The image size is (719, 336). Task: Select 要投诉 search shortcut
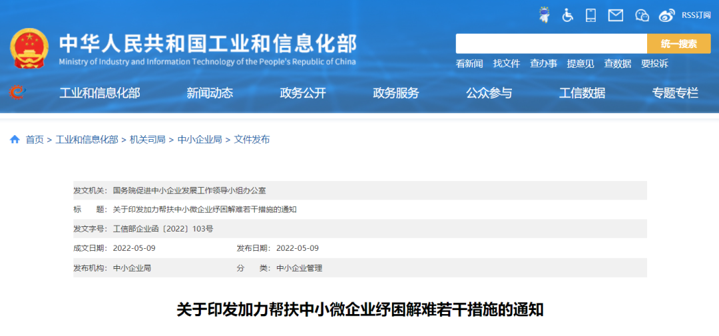click(654, 64)
